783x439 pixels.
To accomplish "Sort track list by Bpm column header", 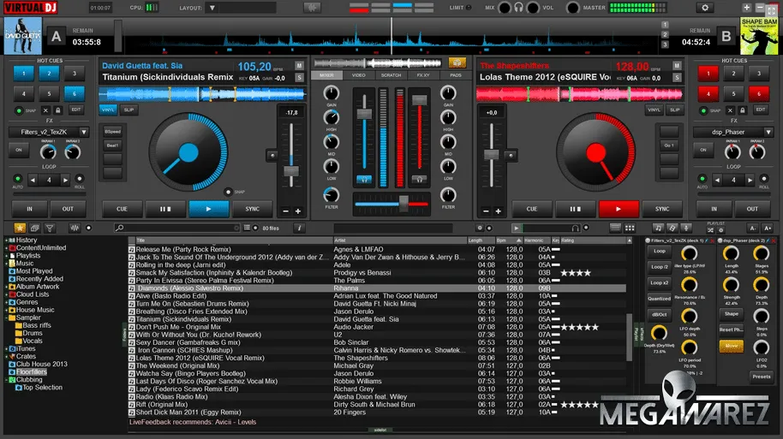I will [x=508, y=240].
